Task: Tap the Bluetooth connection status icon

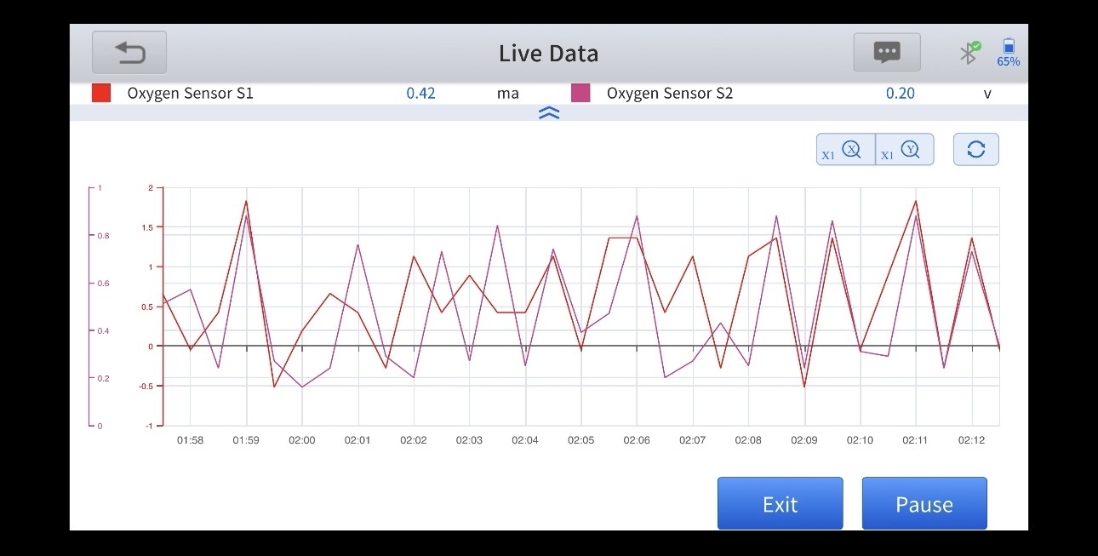Action: (x=969, y=53)
